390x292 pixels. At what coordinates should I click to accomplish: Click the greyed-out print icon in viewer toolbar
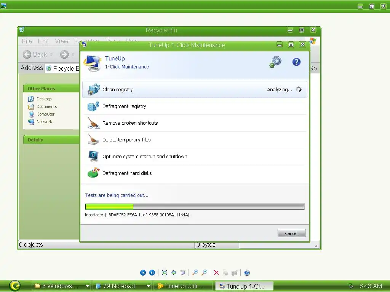tap(225, 273)
